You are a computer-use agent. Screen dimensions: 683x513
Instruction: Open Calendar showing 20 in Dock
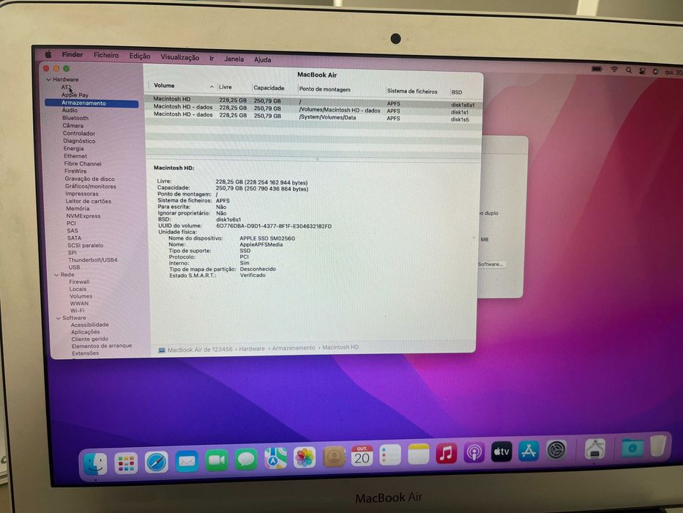tap(362, 456)
